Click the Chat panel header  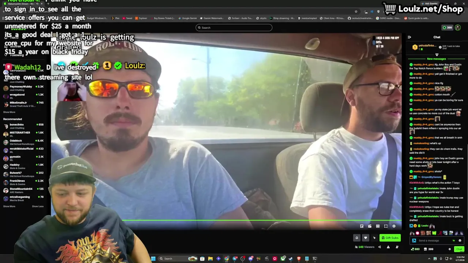click(x=437, y=37)
